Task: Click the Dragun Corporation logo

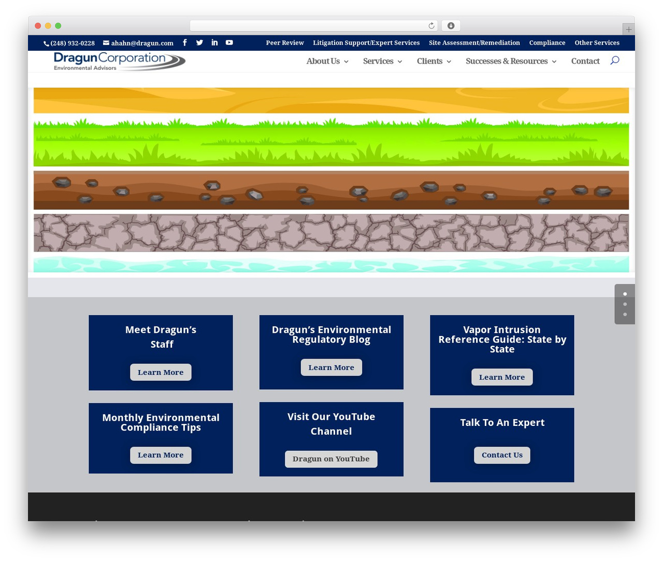Action: (x=120, y=62)
